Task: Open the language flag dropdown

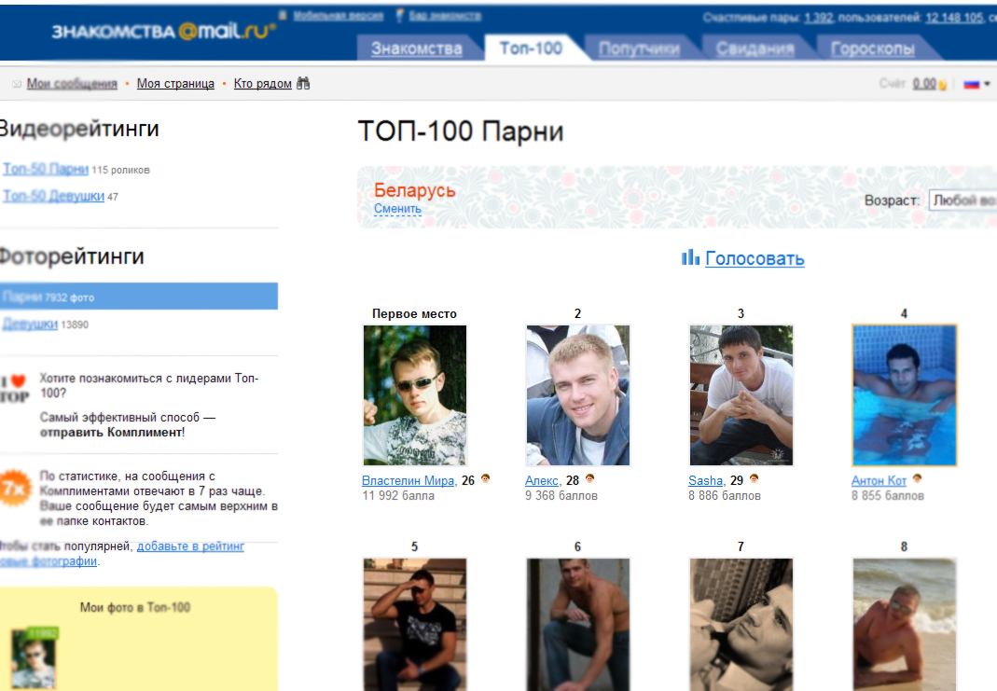Action: [976, 84]
